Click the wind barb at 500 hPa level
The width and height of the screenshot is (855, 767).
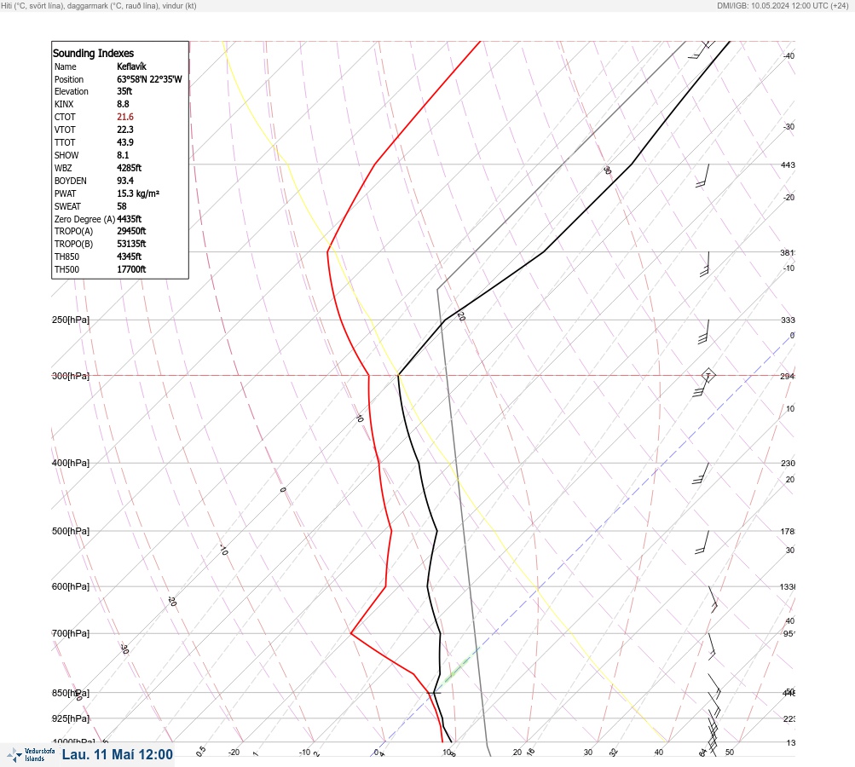point(702,542)
